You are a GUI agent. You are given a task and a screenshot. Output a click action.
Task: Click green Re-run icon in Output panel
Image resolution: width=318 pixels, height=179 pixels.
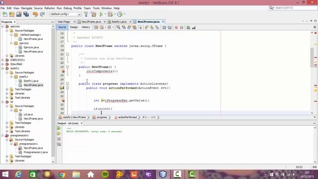pyautogui.click(x=59, y=128)
